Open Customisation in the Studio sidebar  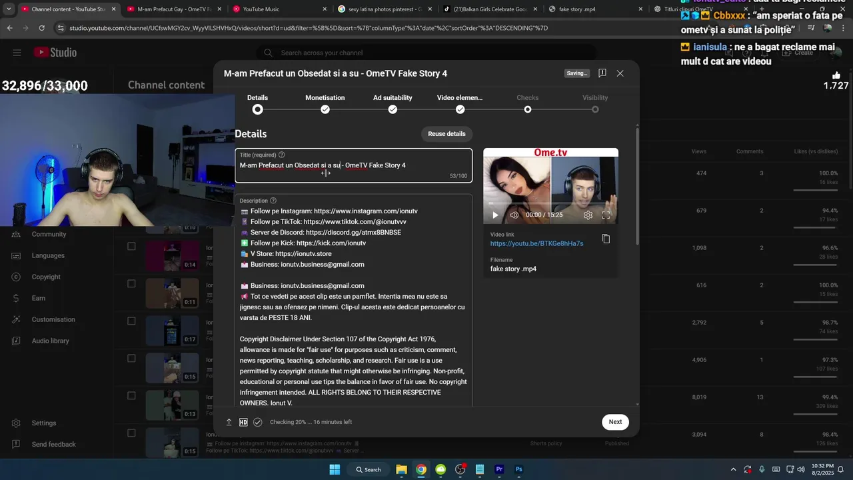55,319
